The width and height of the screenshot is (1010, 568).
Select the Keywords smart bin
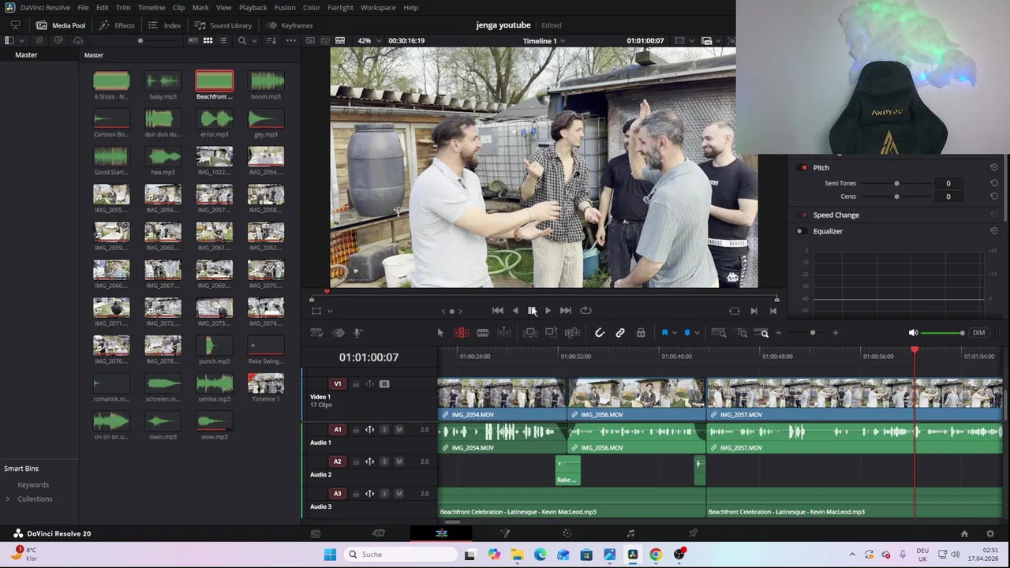(33, 485)
